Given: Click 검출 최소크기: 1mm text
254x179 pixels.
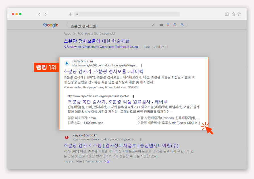Looking at the screenshot, I should pyautogui.click(x=82, y=118).
